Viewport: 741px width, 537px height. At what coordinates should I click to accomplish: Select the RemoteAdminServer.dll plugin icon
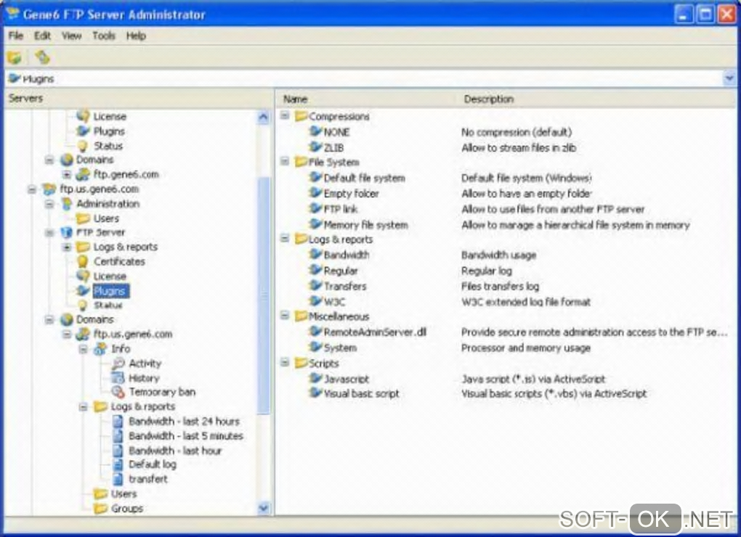click(315, 332)
